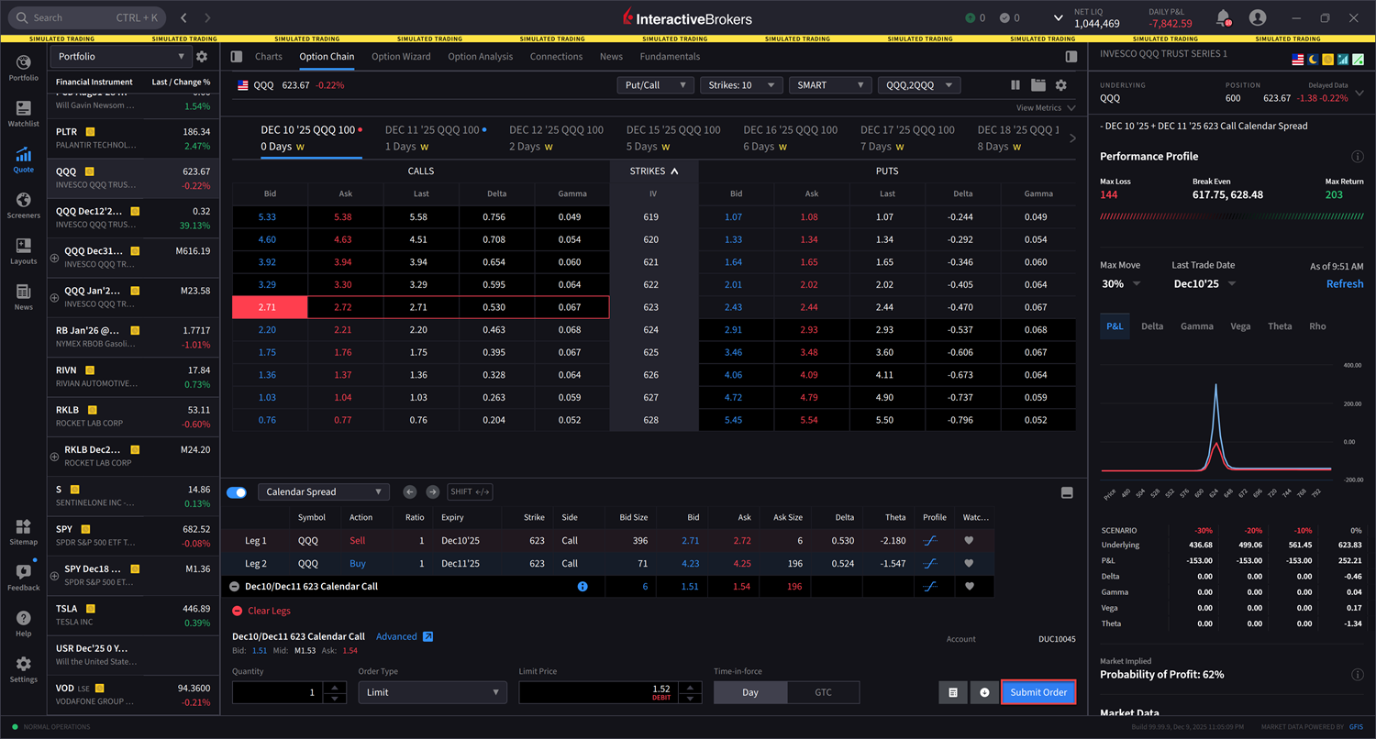Open the Screeners panel from the left sidebar

point(23,204)
